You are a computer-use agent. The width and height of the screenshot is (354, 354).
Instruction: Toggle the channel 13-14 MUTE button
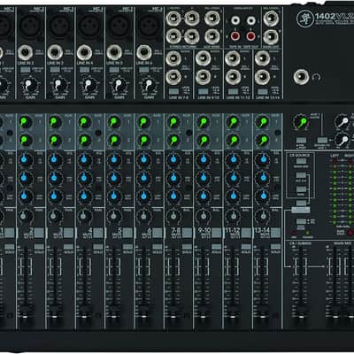click(x=275, y=233)
